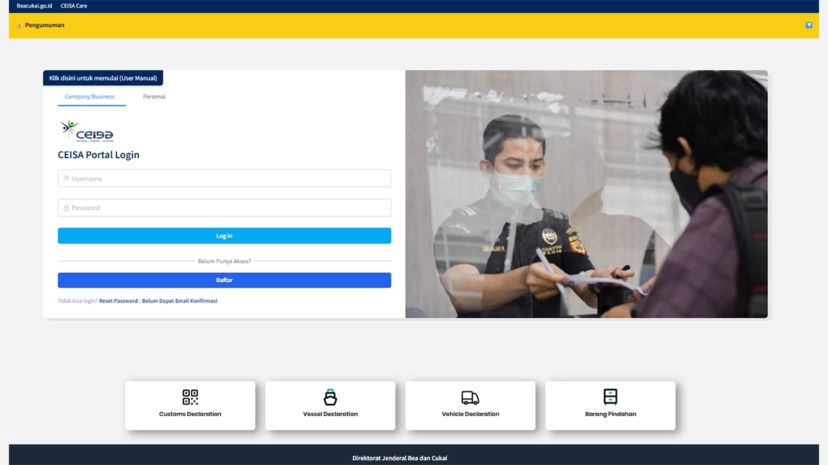Click the QR code Customs Declaration icon
Screen dimensions: 828x465
pyautogui.click(x=190, y=397)
